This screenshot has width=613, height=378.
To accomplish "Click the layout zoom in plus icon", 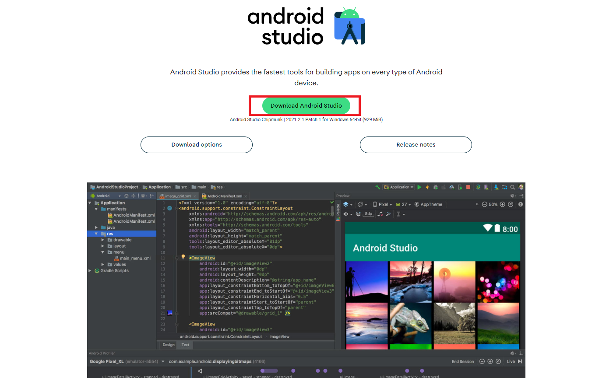I will (x=502, y=204).
